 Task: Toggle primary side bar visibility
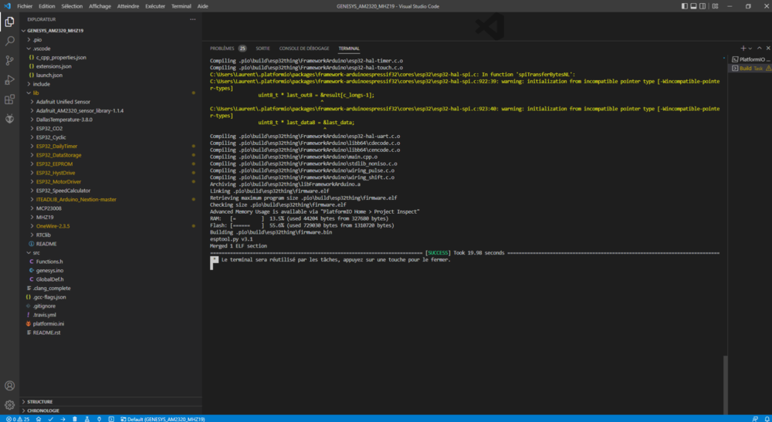[x=684, y=6]
